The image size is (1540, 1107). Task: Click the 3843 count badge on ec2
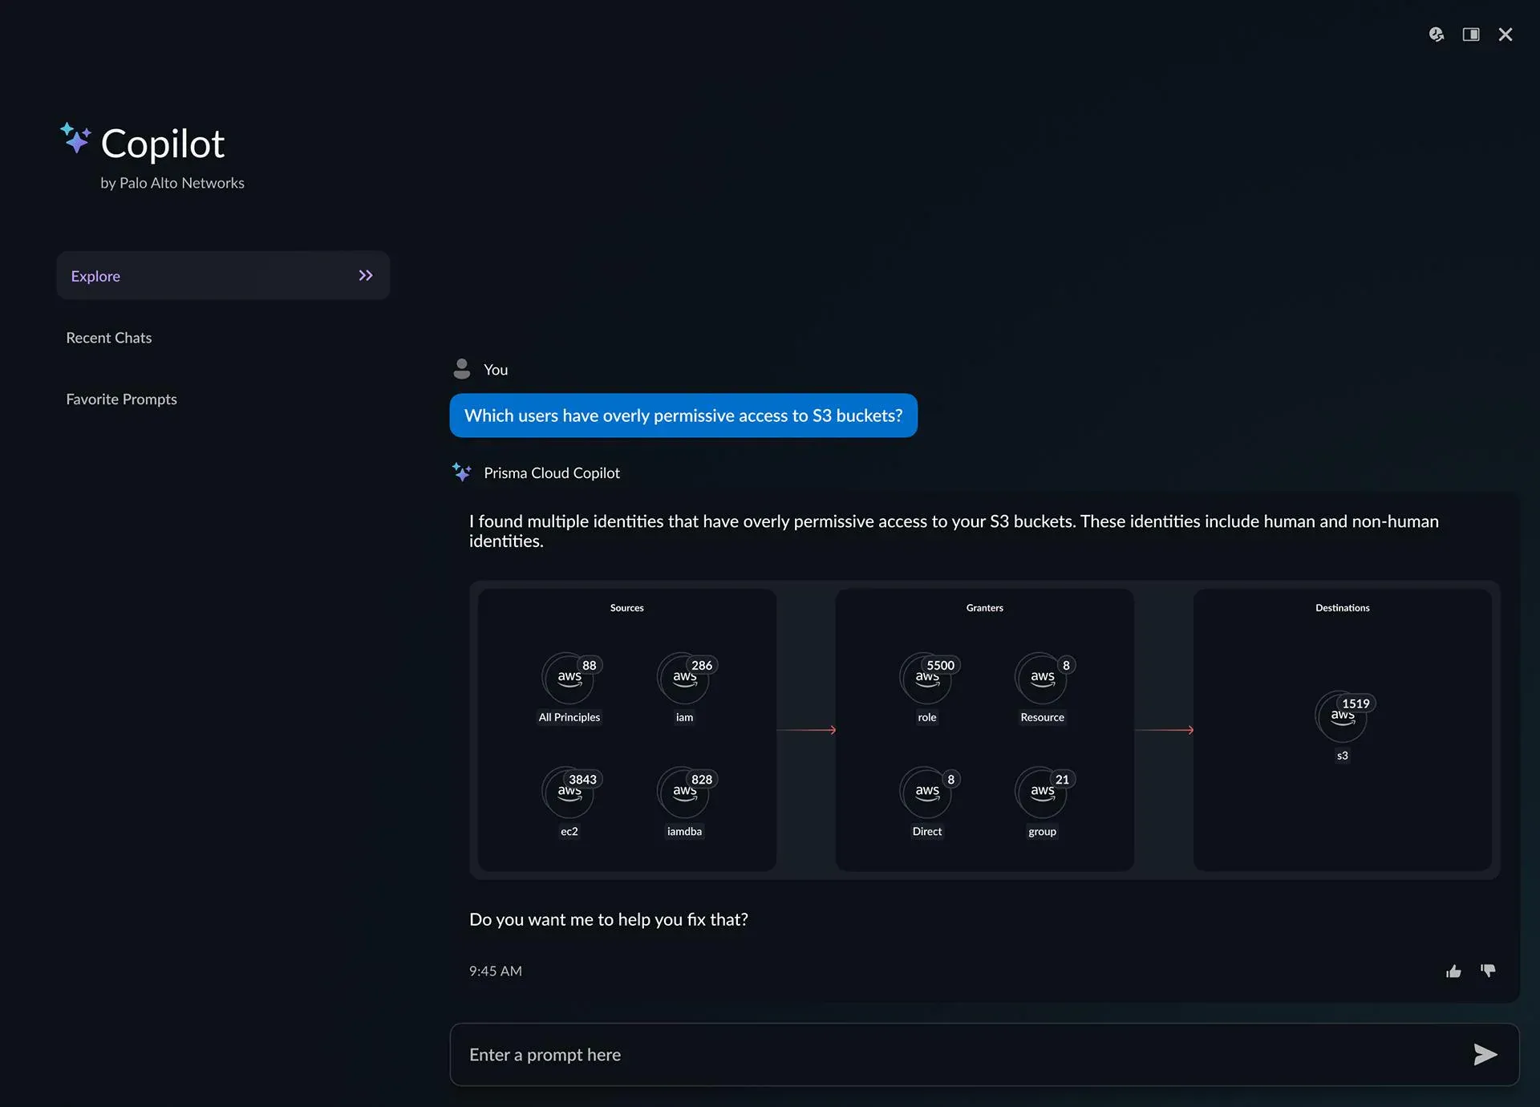coord(583,779)
